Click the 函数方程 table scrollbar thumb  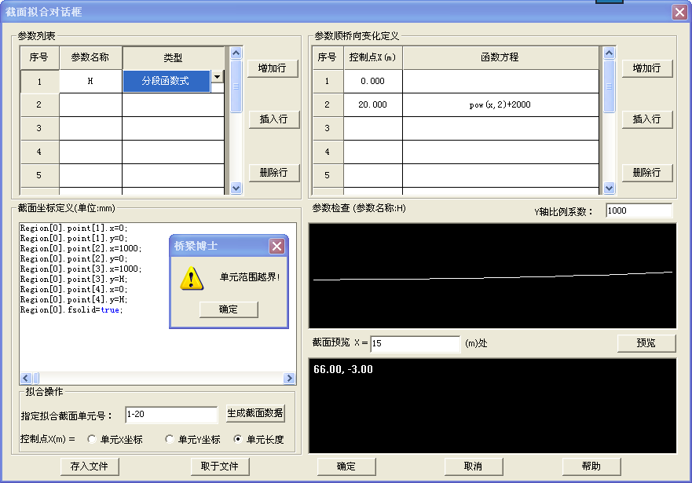[609, 86]
